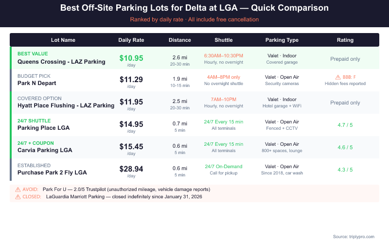
Task: Click the warning icon beside AVOID
Action: [x=18, y=189]
